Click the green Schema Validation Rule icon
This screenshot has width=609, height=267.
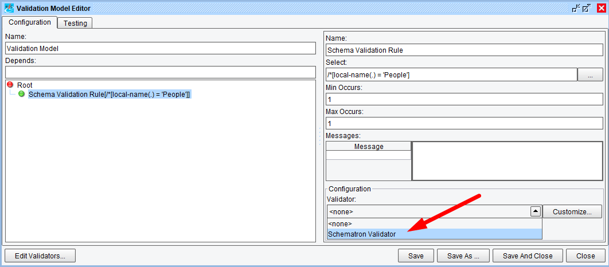click(x=22, y=94)
